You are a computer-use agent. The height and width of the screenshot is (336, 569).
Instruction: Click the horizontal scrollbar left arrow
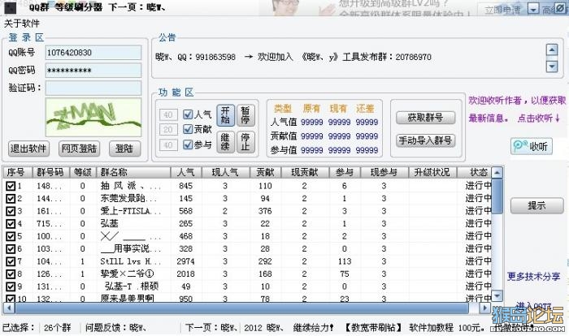pos(9,308)
